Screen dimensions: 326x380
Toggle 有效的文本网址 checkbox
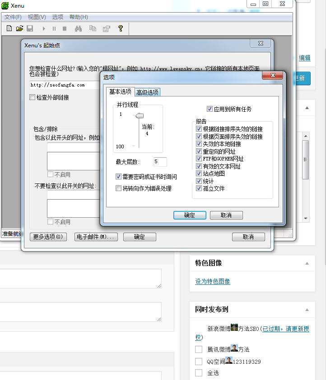click(199, 166)
